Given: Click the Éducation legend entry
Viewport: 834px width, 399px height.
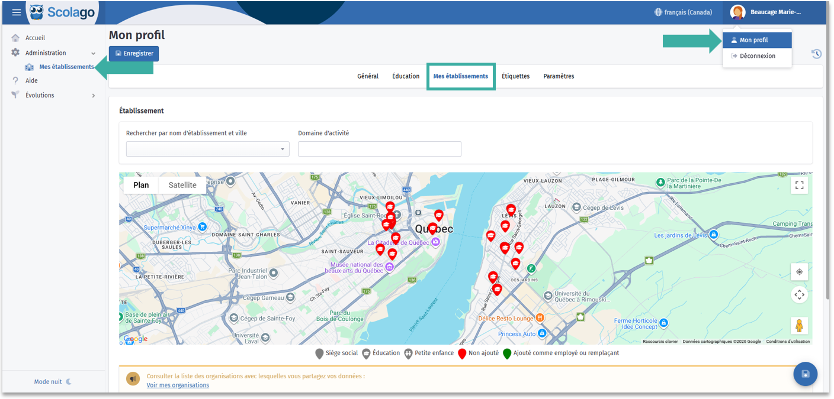Looking at the screenshot, I should (x=381, y=353).
